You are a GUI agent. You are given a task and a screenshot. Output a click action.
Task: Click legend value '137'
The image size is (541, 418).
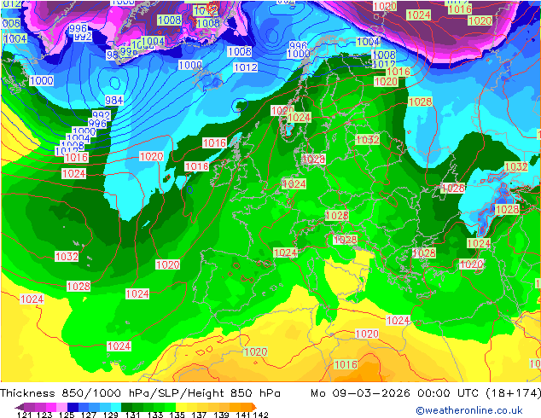(x=199, y=415)
